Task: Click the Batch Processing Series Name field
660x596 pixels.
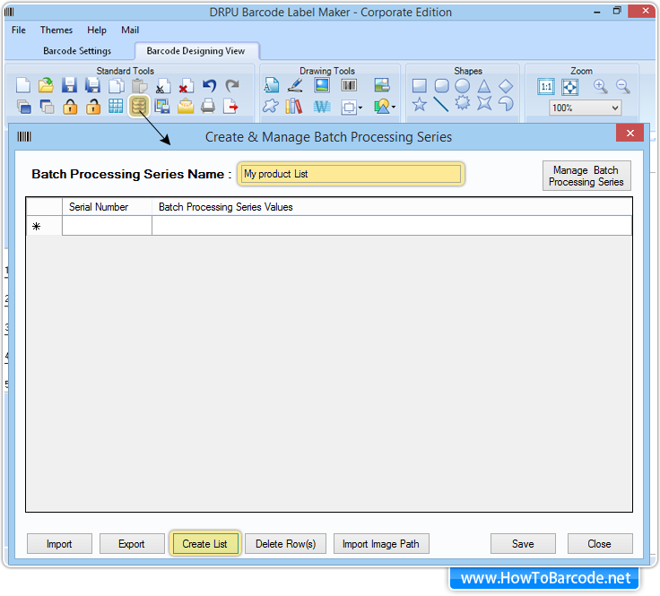Action: tap(351, 174)
